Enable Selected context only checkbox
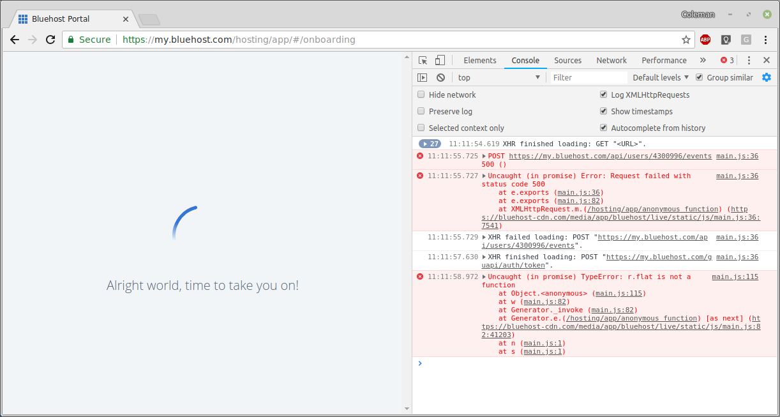 point(421,128)
